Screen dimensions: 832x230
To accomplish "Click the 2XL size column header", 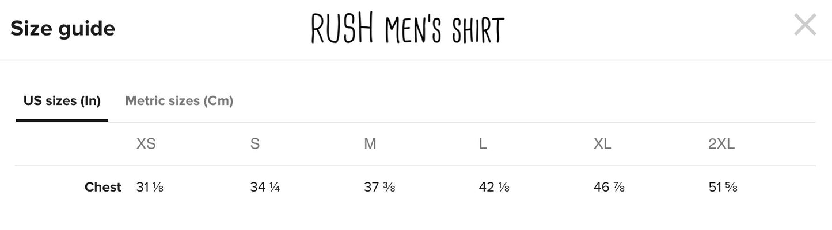I will (721, 144).
